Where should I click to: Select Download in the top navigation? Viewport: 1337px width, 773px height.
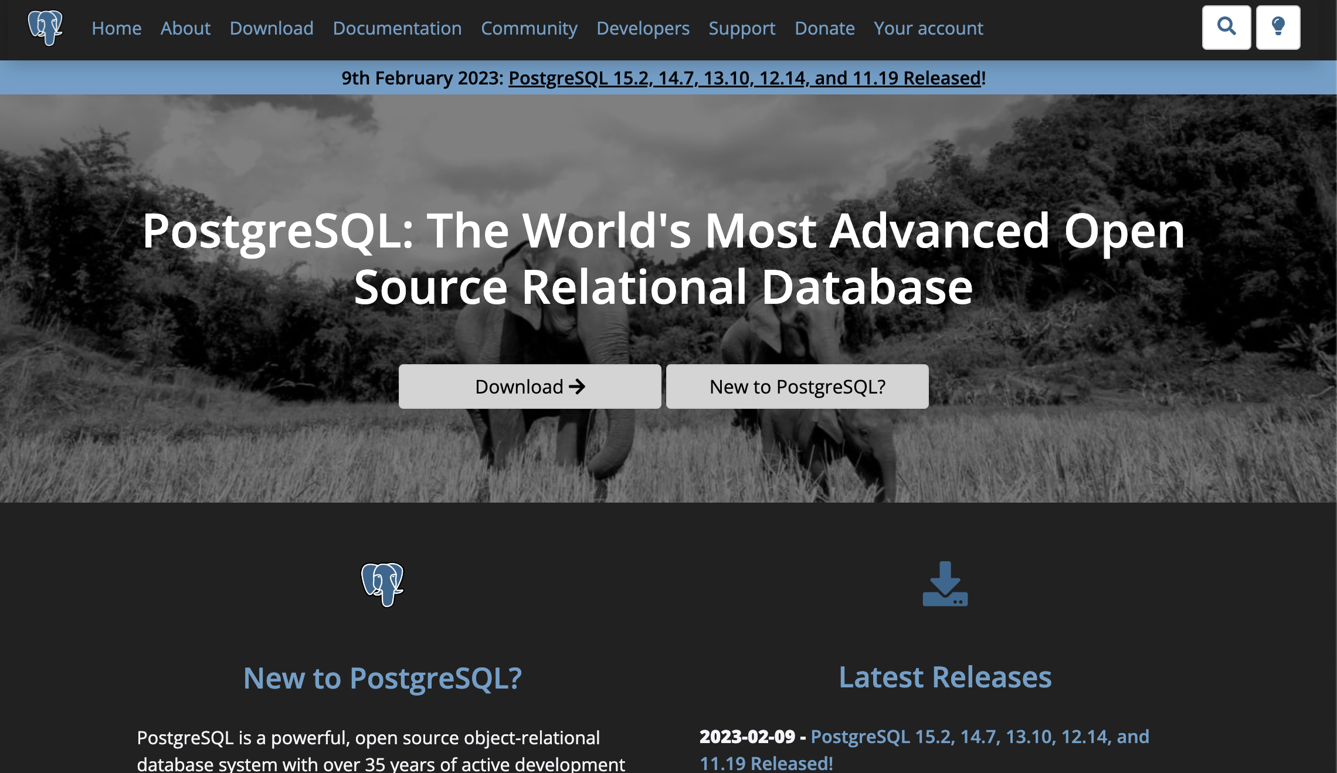click(272, 28)
